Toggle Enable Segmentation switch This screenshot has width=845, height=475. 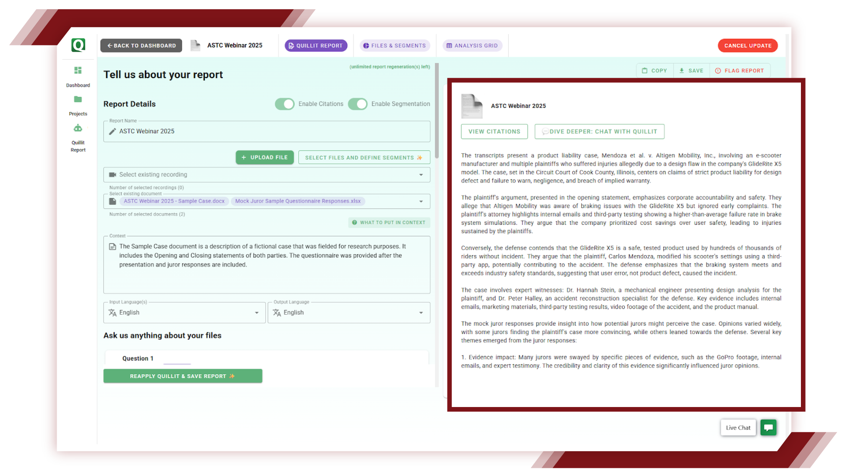click(358, 104)
